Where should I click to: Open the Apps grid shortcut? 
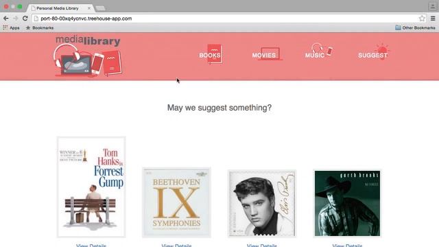point(11,27)
